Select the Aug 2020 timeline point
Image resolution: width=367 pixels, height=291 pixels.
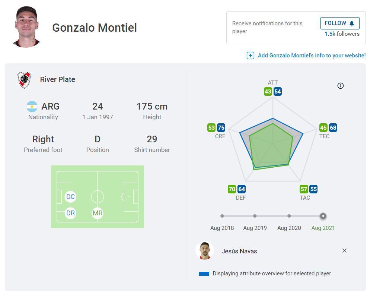pyautogui.click(x=289, y=216)
